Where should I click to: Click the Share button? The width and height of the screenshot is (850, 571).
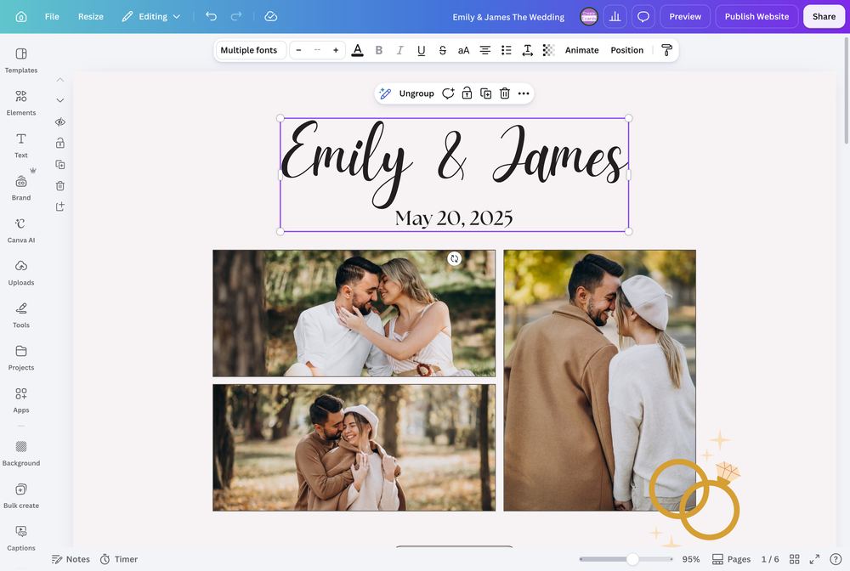(x=824, y=17)
